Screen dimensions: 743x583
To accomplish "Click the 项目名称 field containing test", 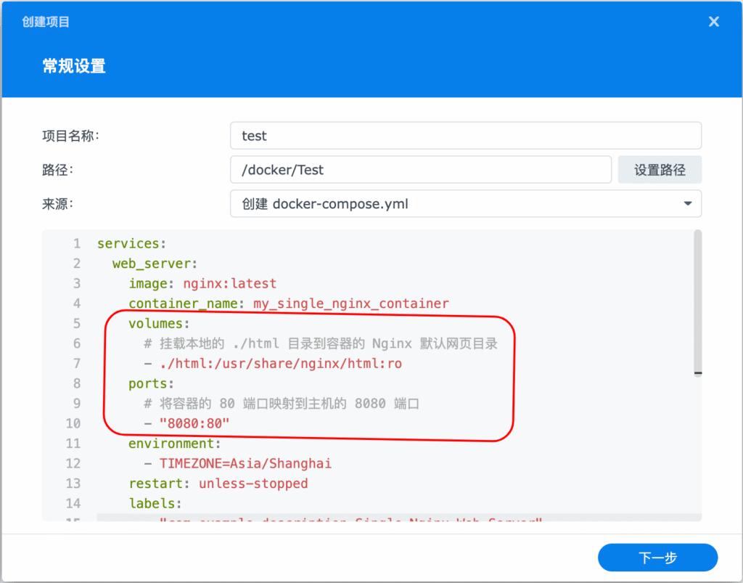I will (465, 136).
